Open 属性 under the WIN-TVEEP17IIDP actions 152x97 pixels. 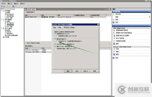[x=117, y=44]
